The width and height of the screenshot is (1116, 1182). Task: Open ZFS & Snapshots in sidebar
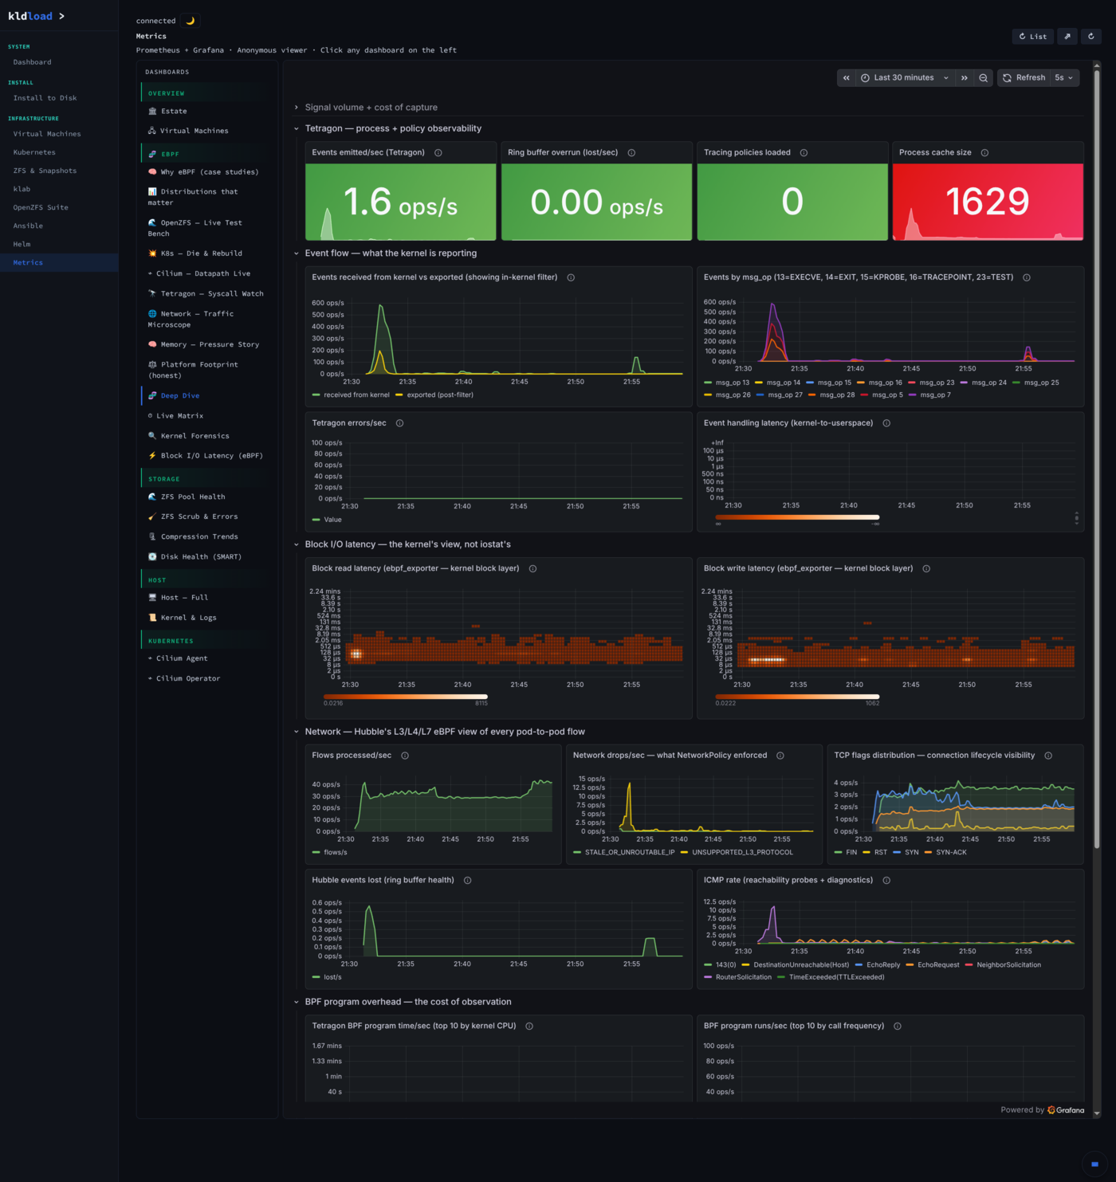[45, 171]
